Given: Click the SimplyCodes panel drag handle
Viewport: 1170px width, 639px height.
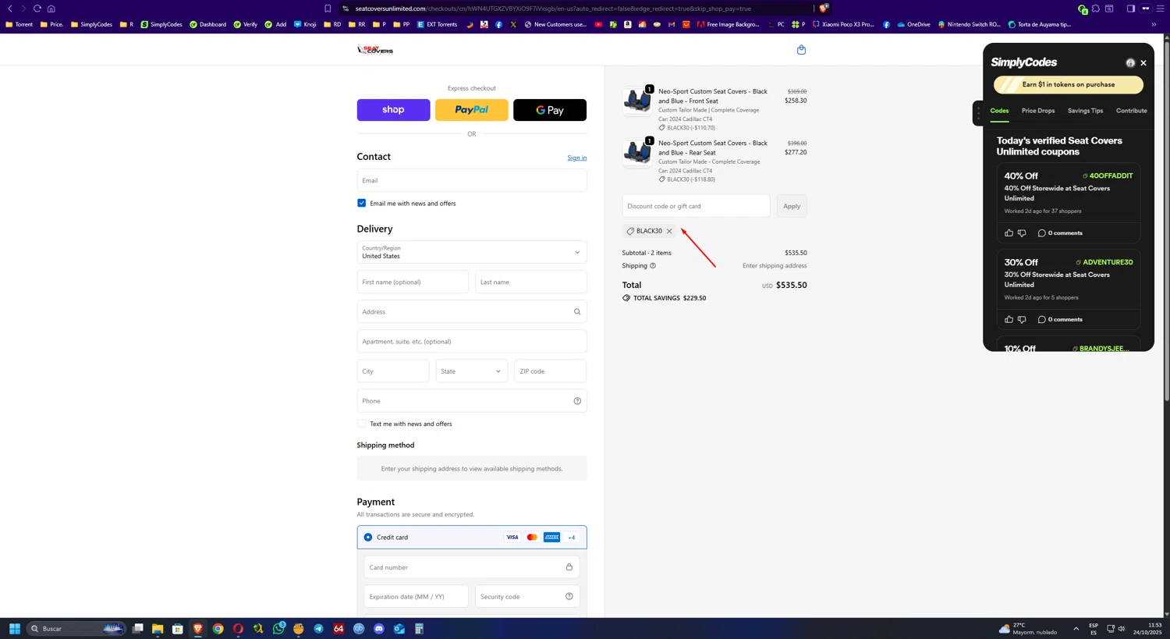Looking at the screenshot, I should 978,113.
